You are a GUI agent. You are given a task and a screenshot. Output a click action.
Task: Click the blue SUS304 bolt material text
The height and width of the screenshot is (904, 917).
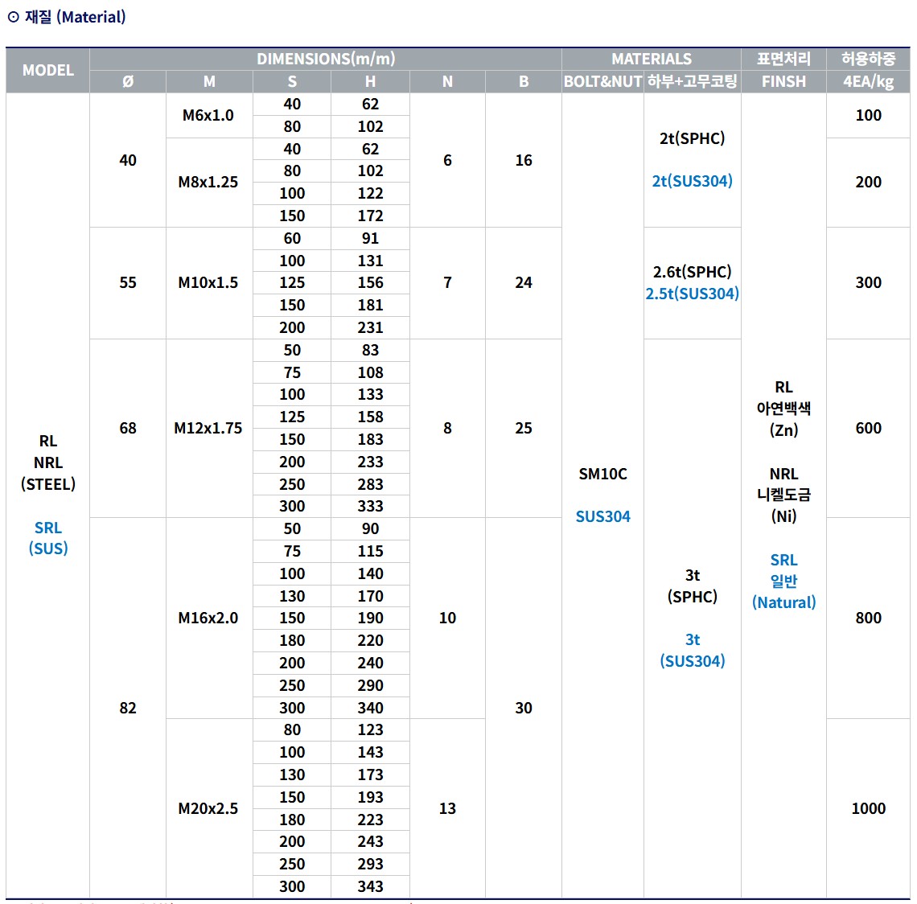602,516
